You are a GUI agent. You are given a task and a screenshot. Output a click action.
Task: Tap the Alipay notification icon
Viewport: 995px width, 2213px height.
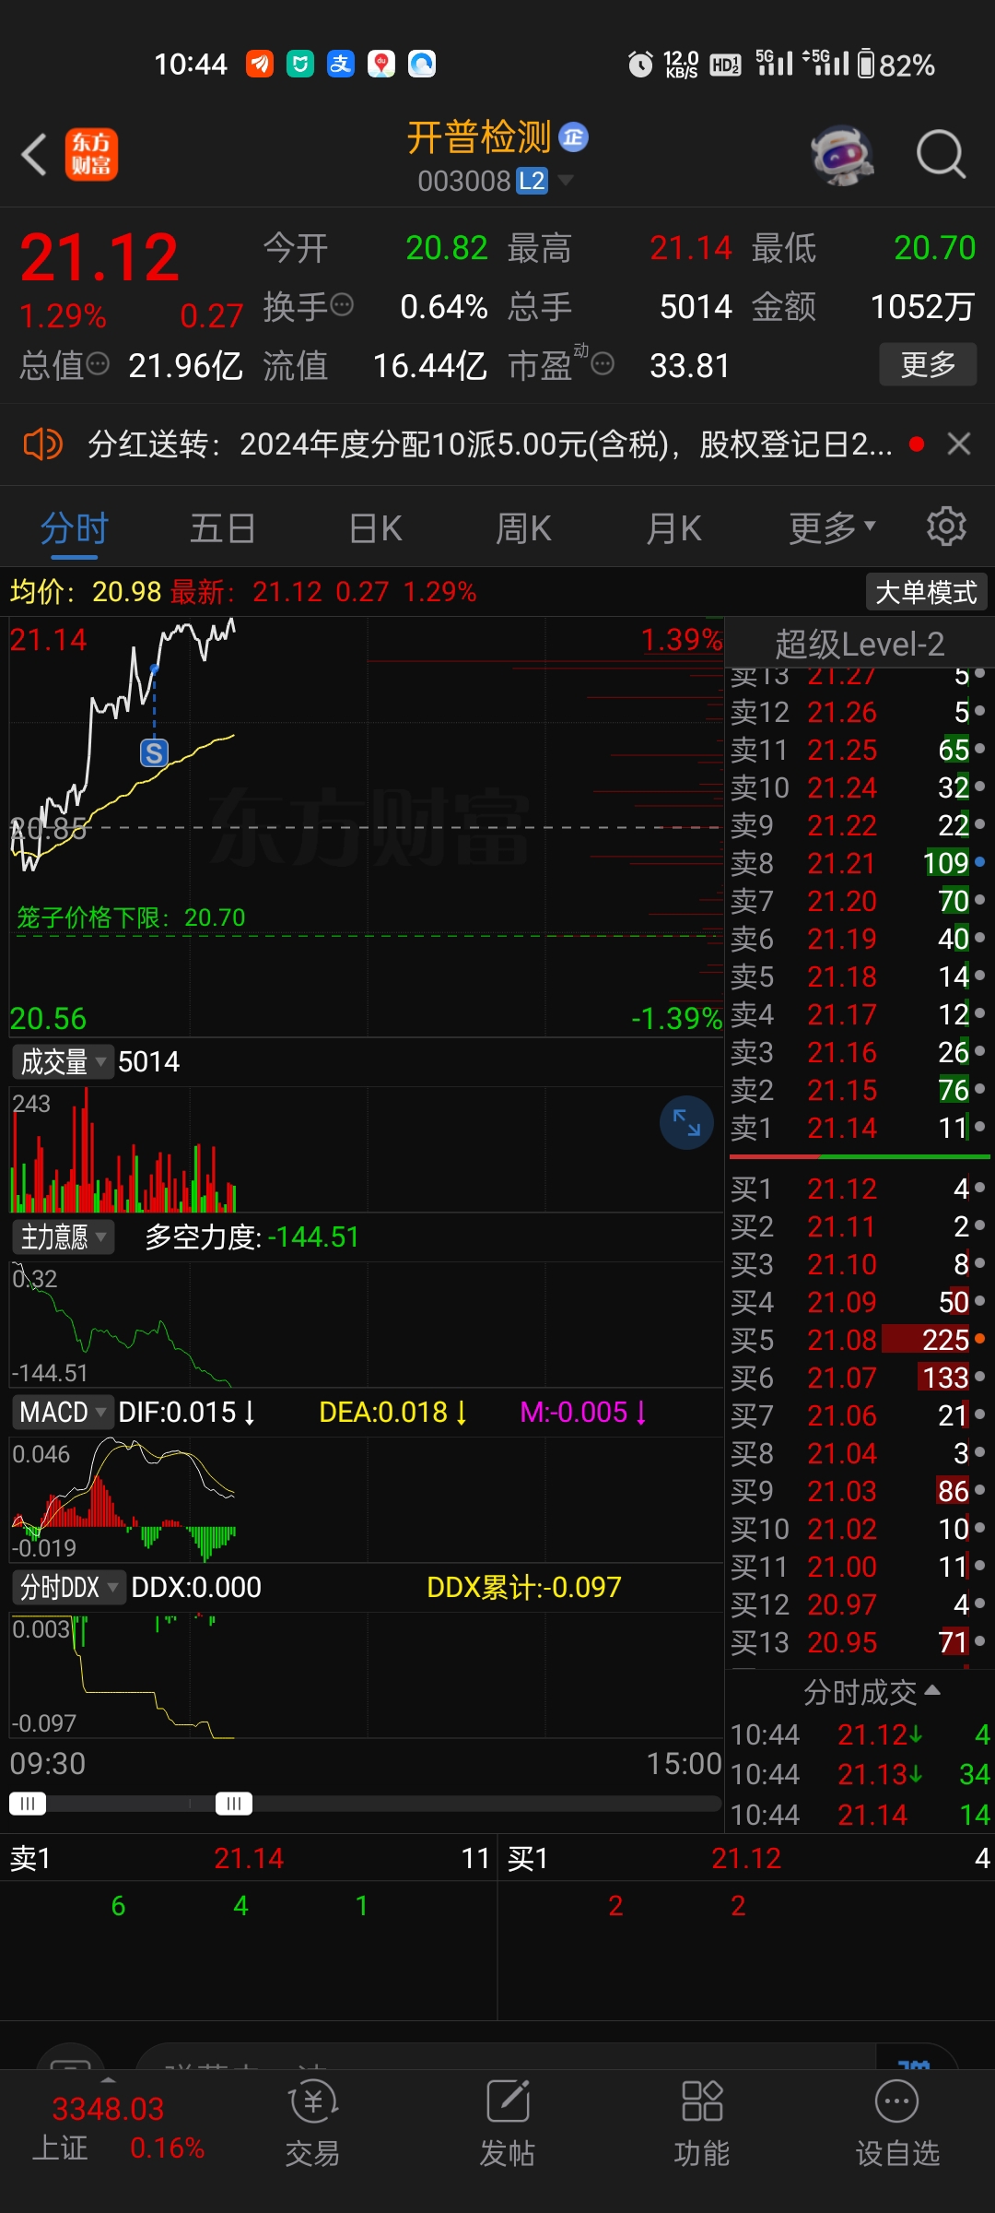[341, 64]
